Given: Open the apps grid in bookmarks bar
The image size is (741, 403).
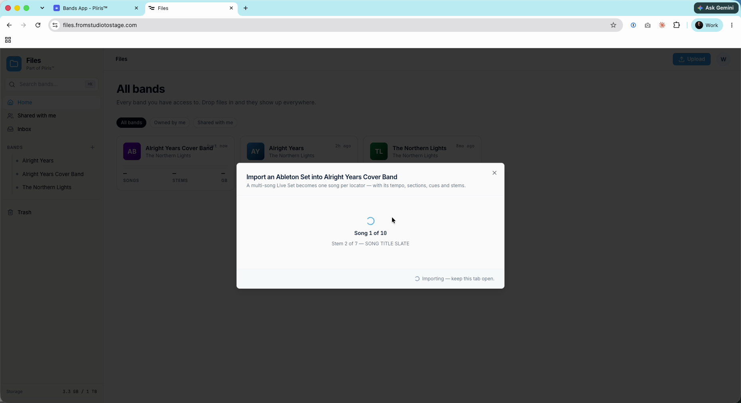Looking at the screenshot, I should 8,40.
